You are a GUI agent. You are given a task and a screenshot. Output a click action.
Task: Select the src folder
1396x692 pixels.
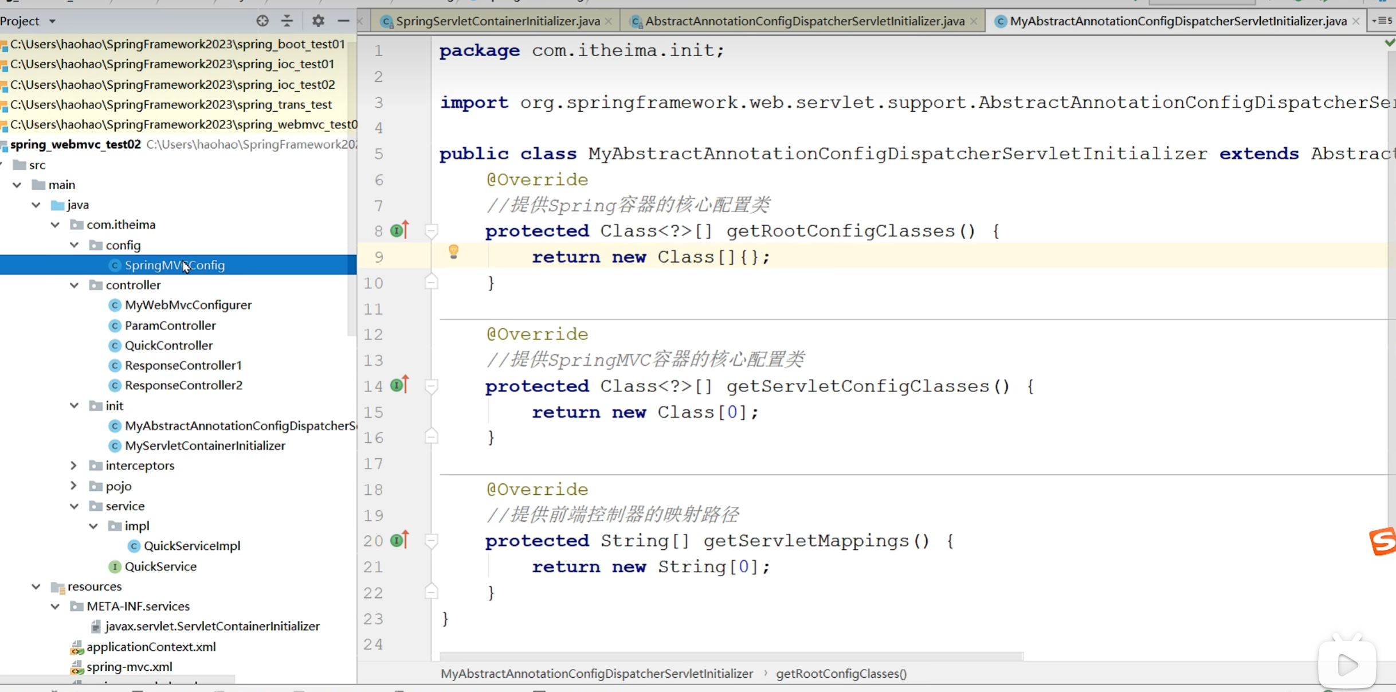[37, 165]
